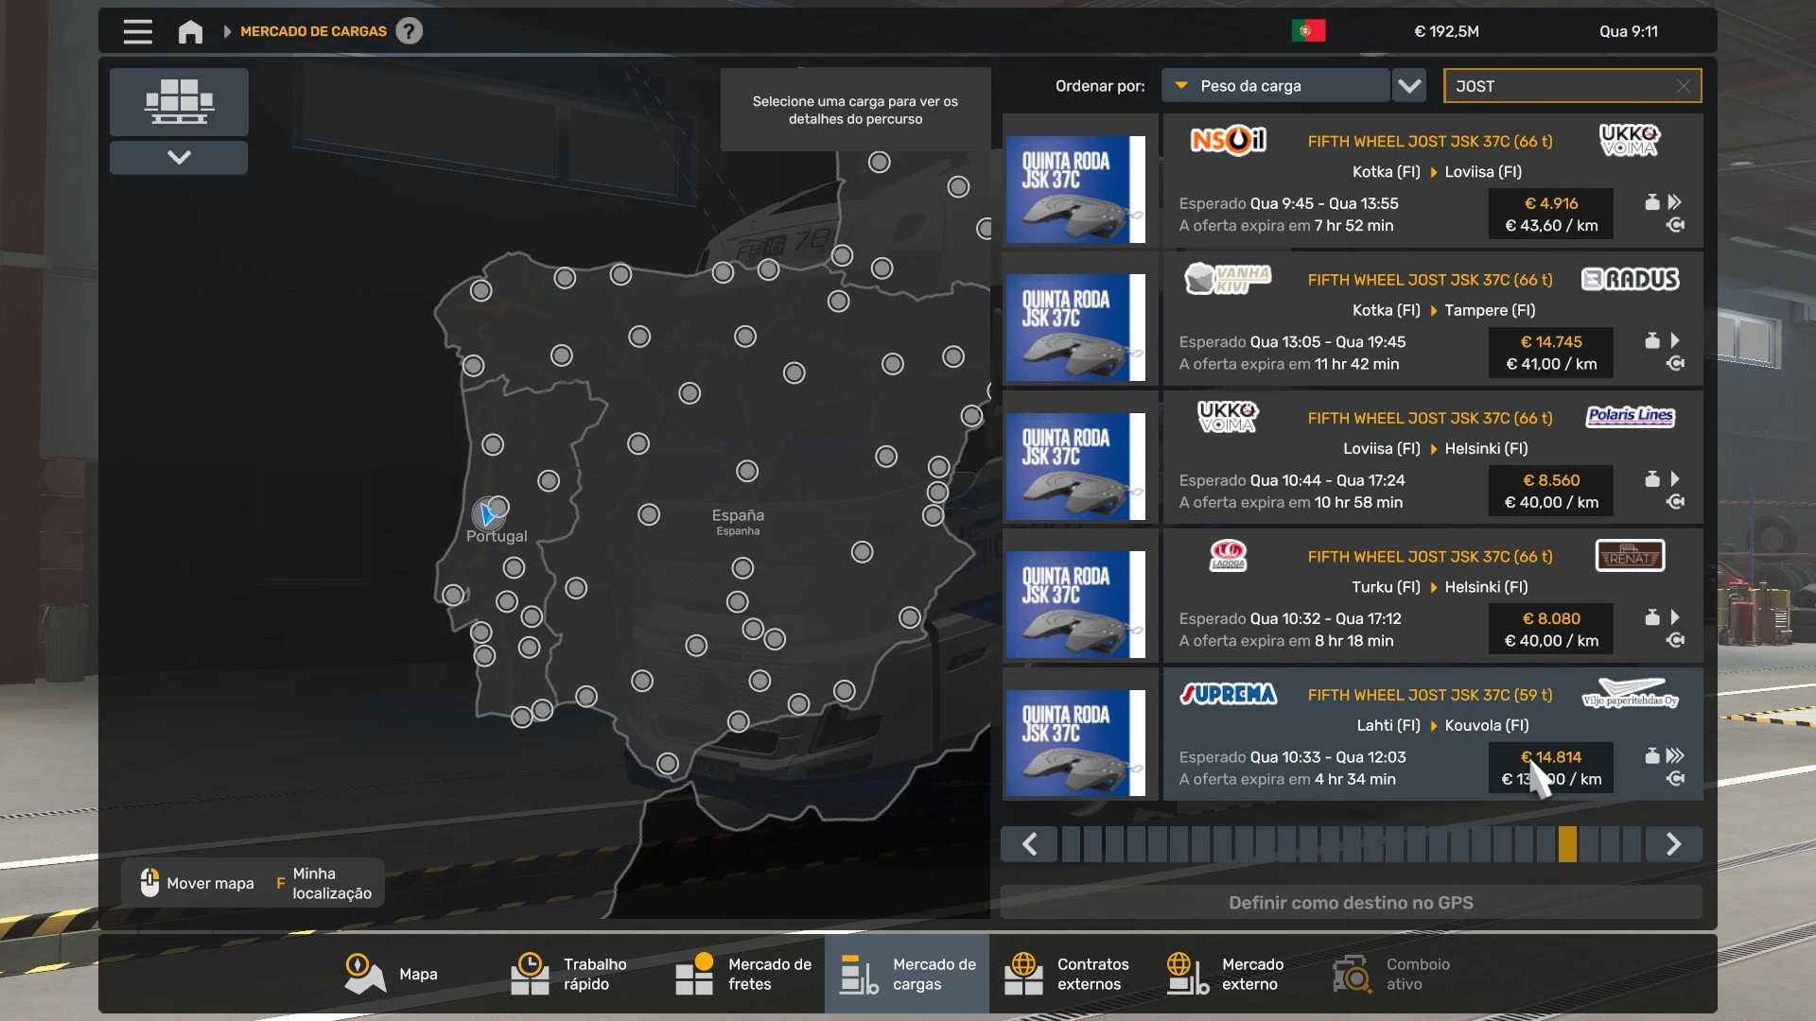Click the player location marker on map

click(488, 514)
